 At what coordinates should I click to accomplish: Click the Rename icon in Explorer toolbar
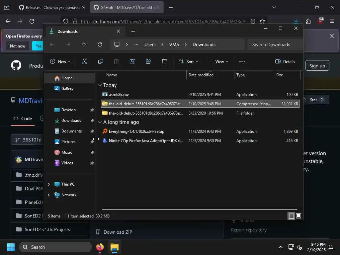pos(132,61)
